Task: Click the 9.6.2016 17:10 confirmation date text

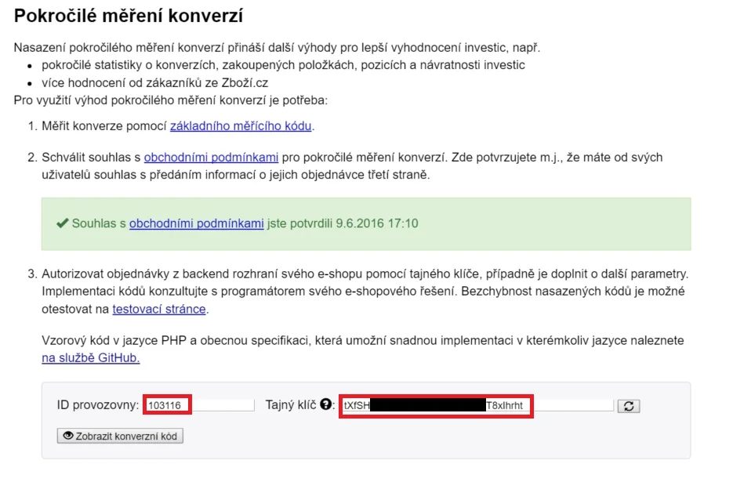Action: tap(377, 223)
